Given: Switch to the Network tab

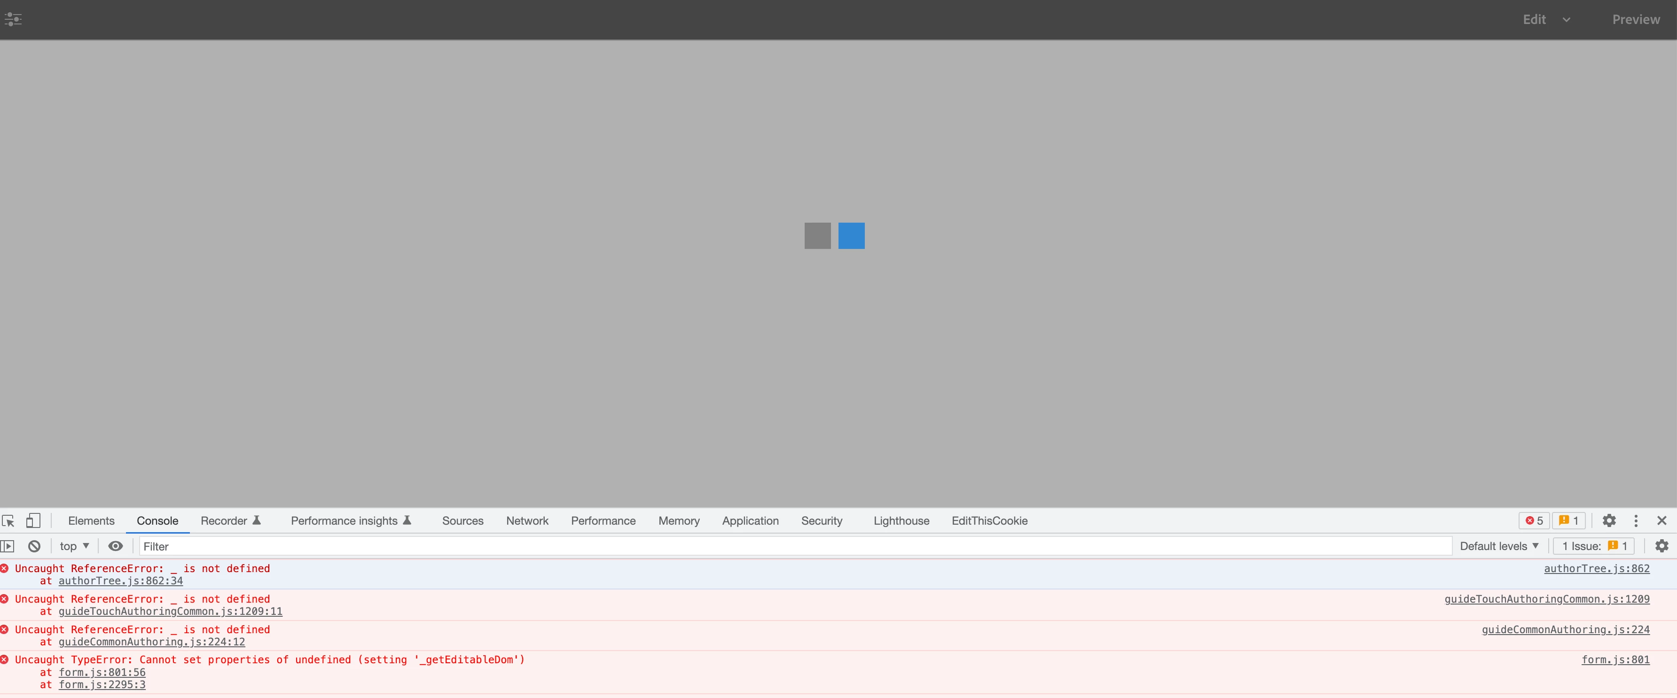Looking at the screenshot, I should pyautogui.click(x=527, y=520).
